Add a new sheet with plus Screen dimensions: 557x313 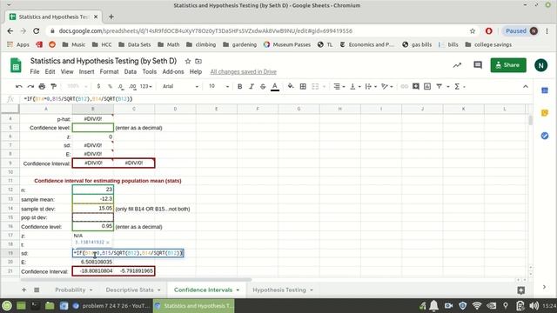click(x=23, y=290)
